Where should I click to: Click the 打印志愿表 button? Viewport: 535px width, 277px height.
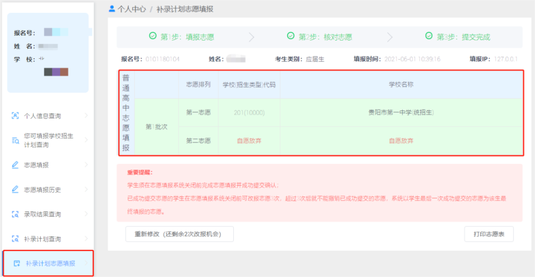click(488, 234)
